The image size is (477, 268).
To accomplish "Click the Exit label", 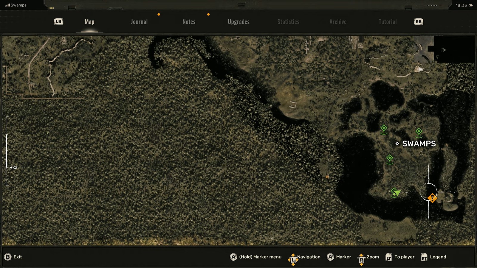I will pyautogui.click(x=18, y=257).
